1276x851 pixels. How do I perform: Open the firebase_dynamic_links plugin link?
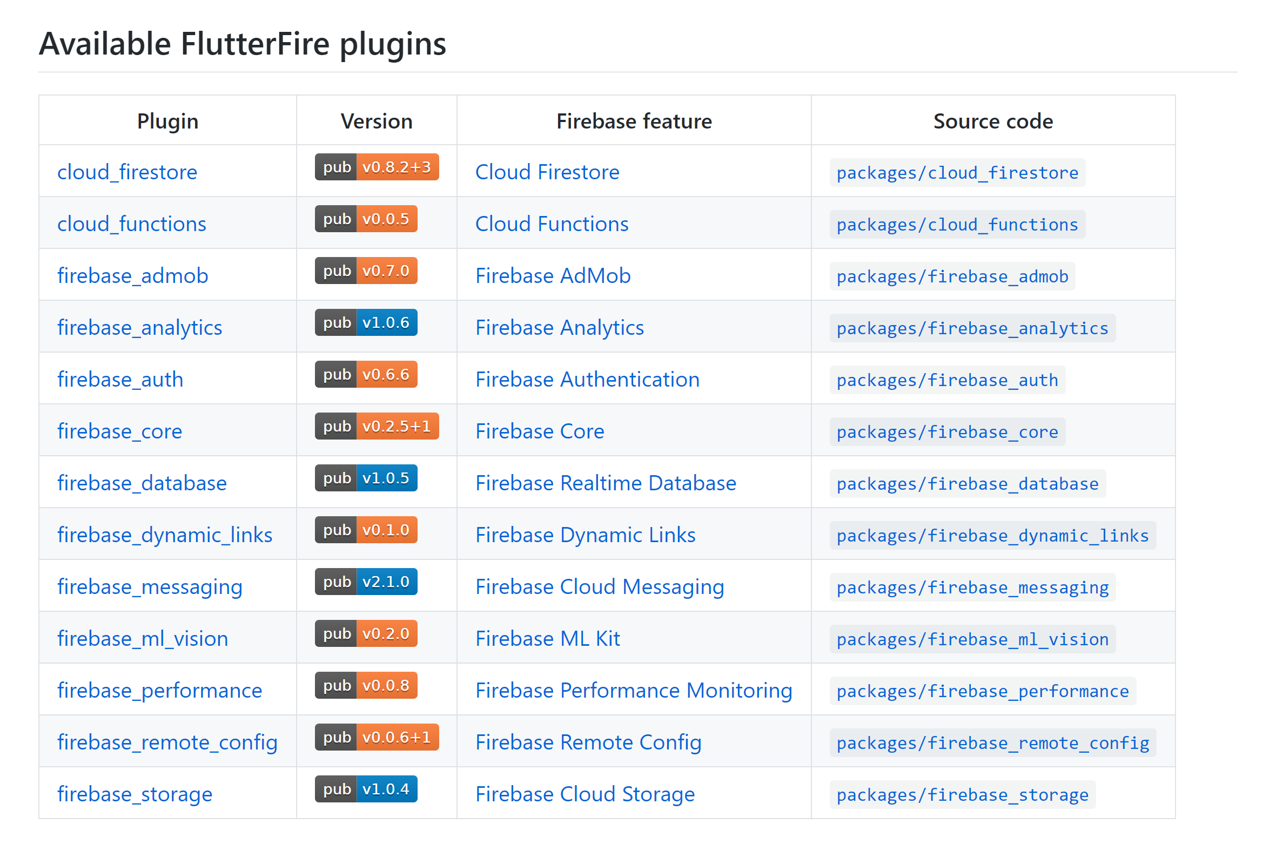click(x=165, y=535)
